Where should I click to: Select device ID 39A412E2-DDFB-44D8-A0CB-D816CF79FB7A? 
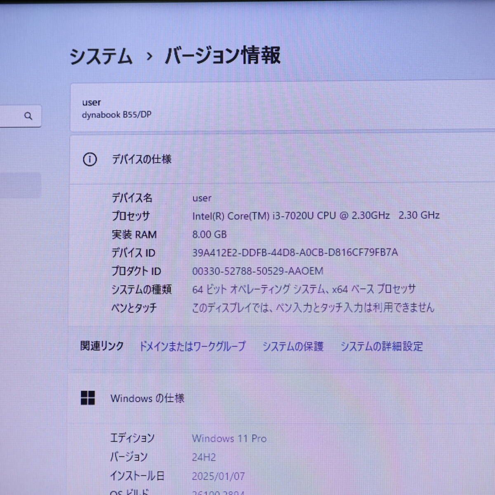tap(295, 252)
